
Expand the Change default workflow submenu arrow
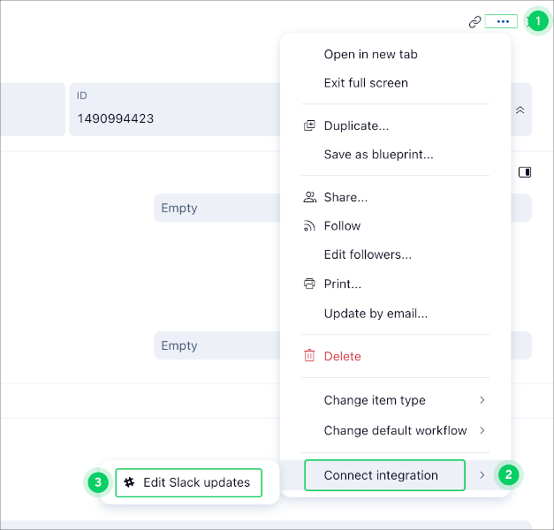(482, 430)
